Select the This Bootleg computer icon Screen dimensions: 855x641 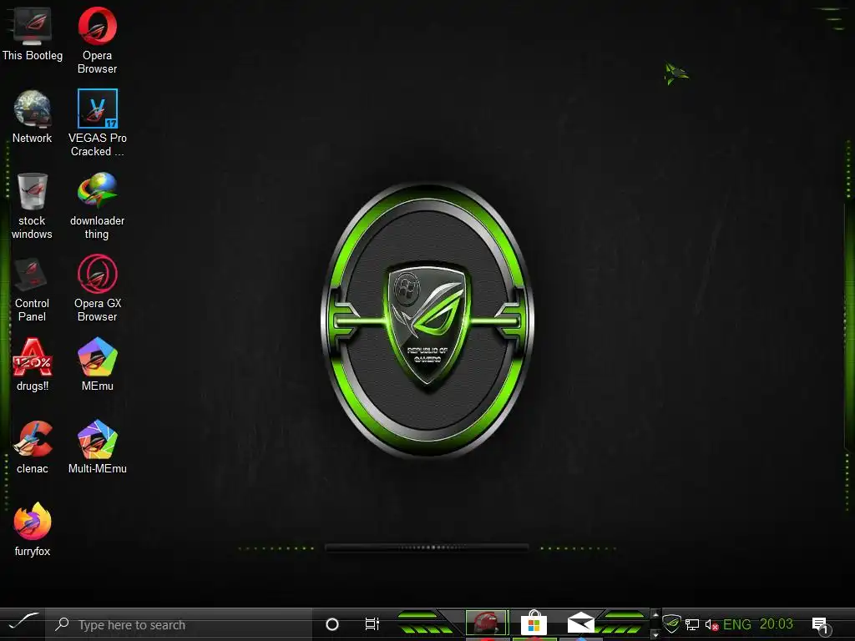pos(33,35)
